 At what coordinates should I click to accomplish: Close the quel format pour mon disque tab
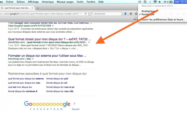pyautogui.click(x=32, y=8)
